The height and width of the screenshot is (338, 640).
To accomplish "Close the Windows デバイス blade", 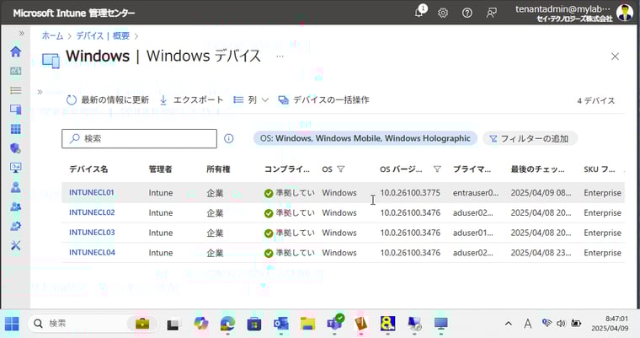I will pyautogui.click(x=615, y=56).
